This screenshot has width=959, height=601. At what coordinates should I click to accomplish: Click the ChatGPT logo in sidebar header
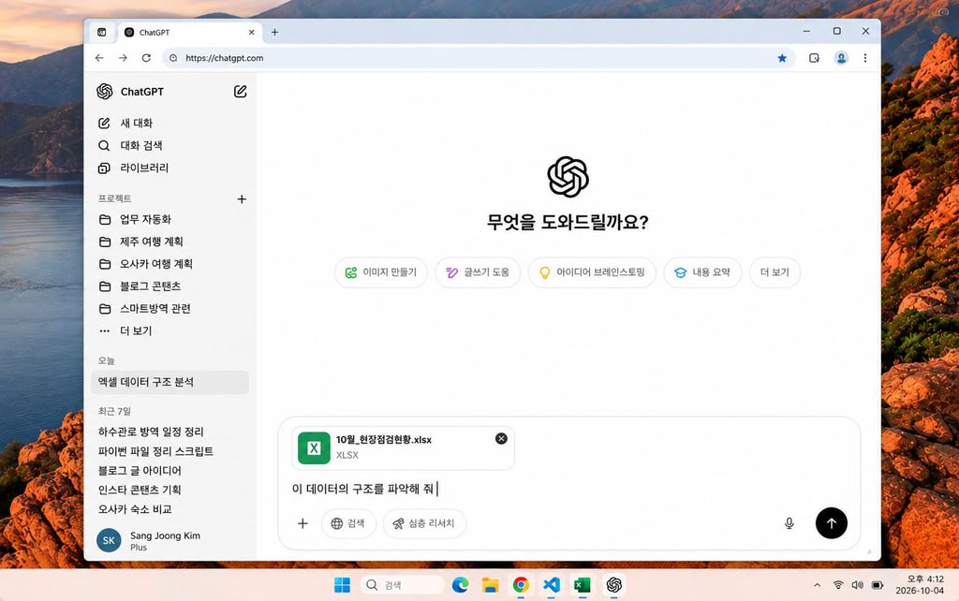point(105,91)
